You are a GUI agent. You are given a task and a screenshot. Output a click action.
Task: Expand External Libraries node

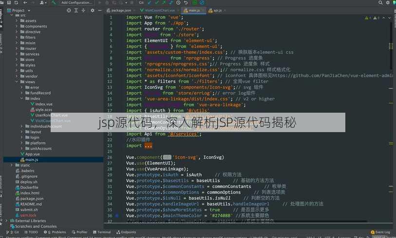click(6, 221)
